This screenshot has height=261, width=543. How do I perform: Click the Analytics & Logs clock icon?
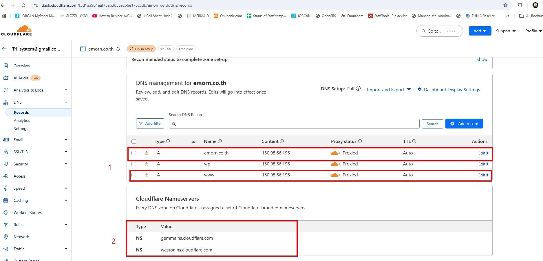coord(6,90)
